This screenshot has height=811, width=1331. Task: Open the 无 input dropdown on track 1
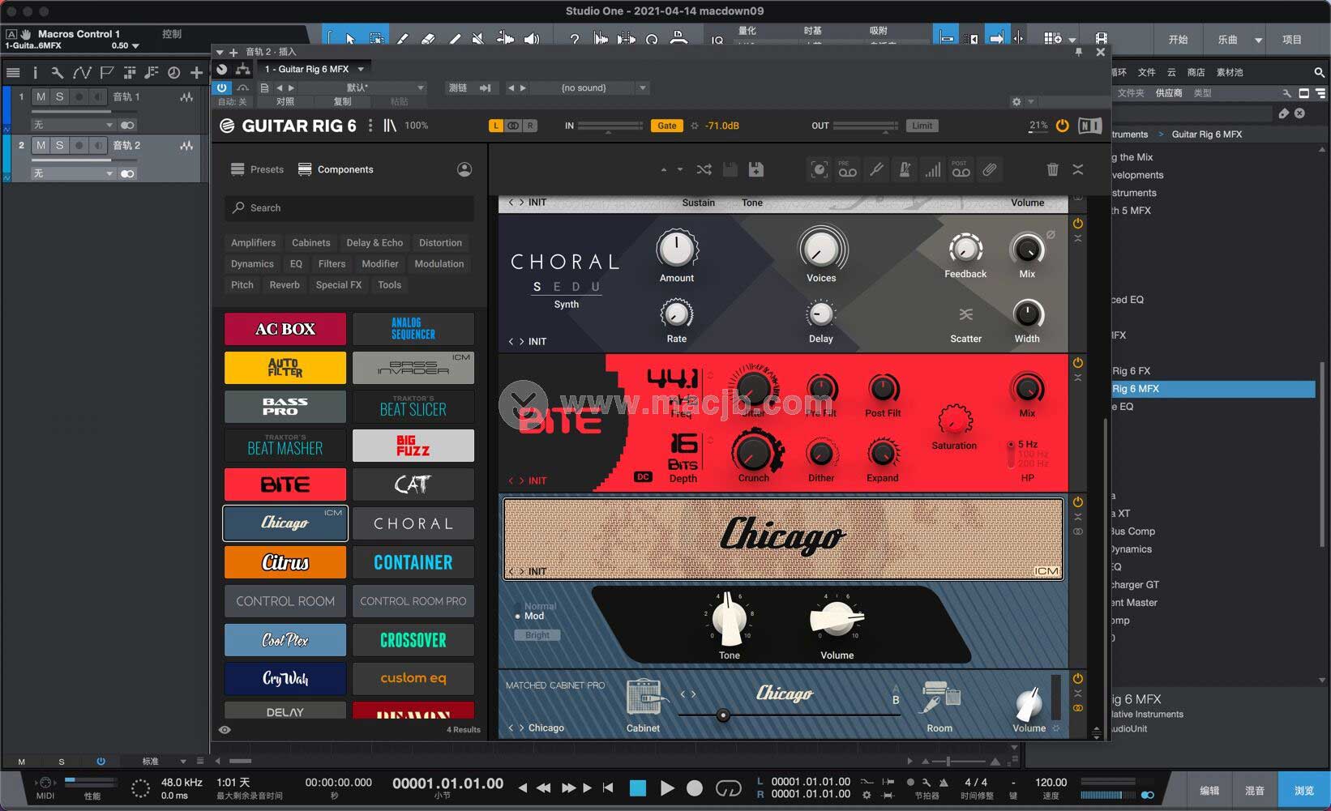(x=73, y=125)
